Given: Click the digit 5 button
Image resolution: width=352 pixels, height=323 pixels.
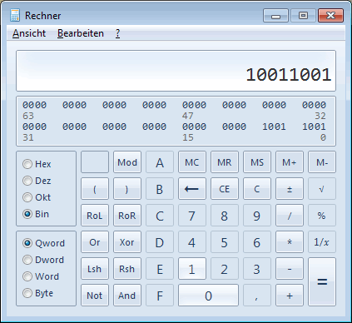Looking at the screenshot, I should point(225,242).
